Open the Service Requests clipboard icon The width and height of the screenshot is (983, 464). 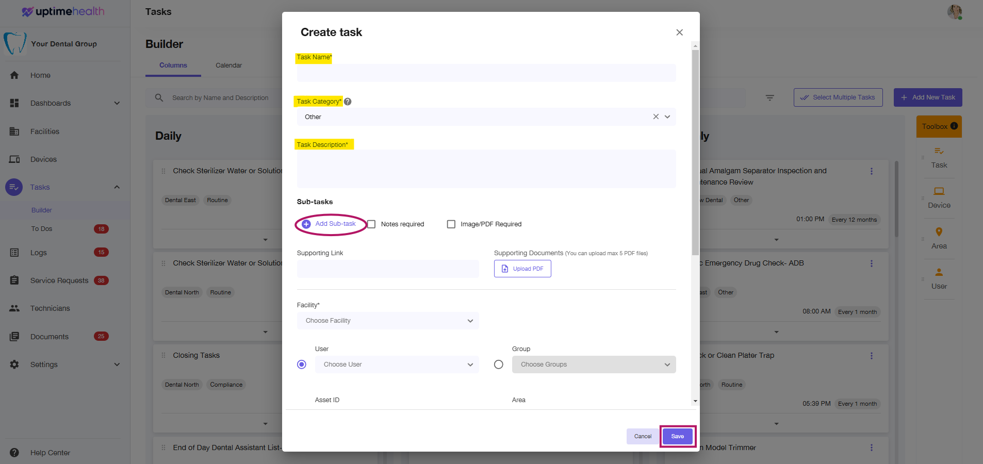coord(14,280)
